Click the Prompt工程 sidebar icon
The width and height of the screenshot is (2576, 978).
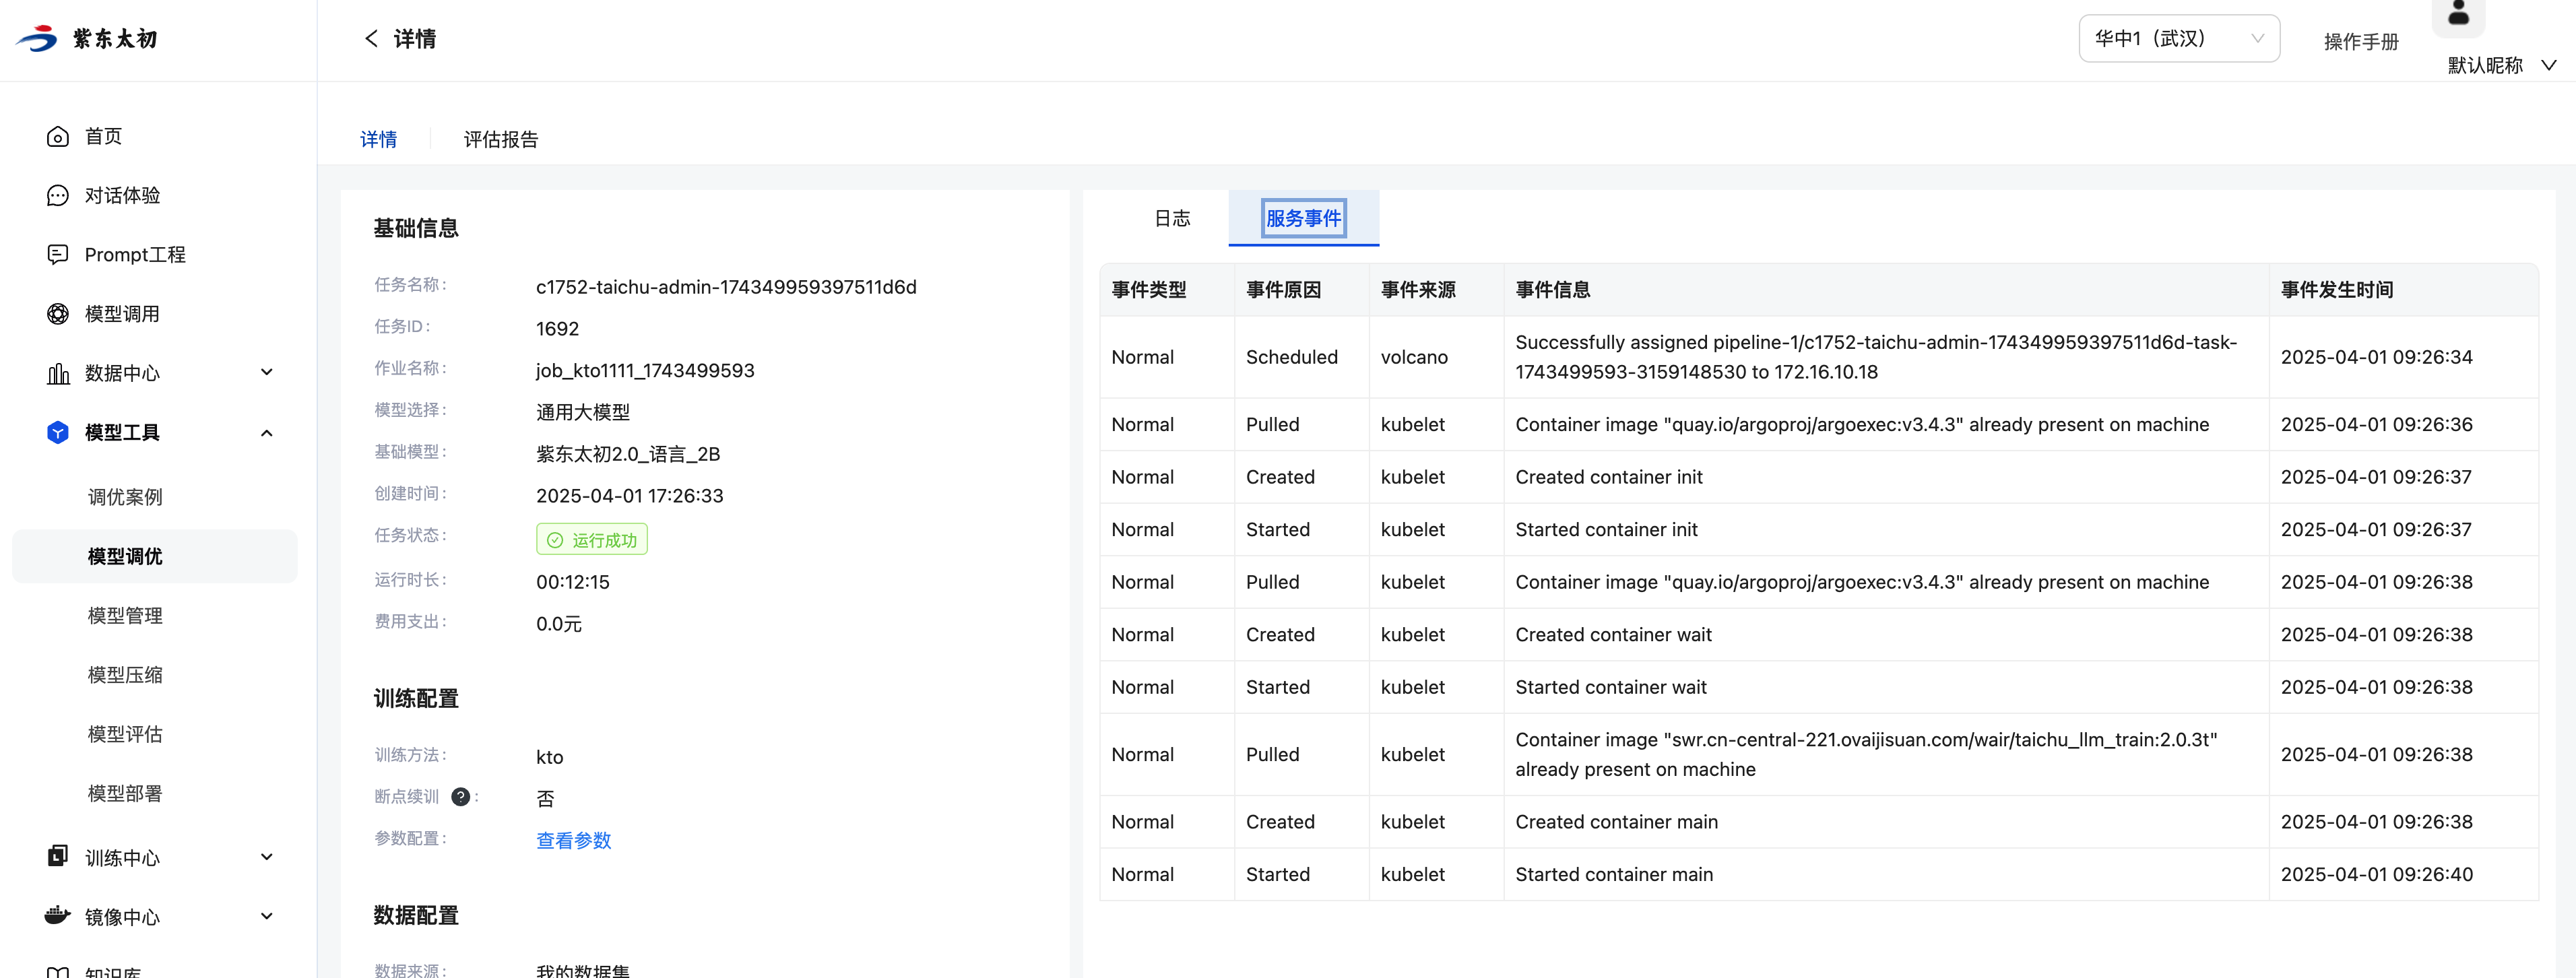[x=58, y=254]
